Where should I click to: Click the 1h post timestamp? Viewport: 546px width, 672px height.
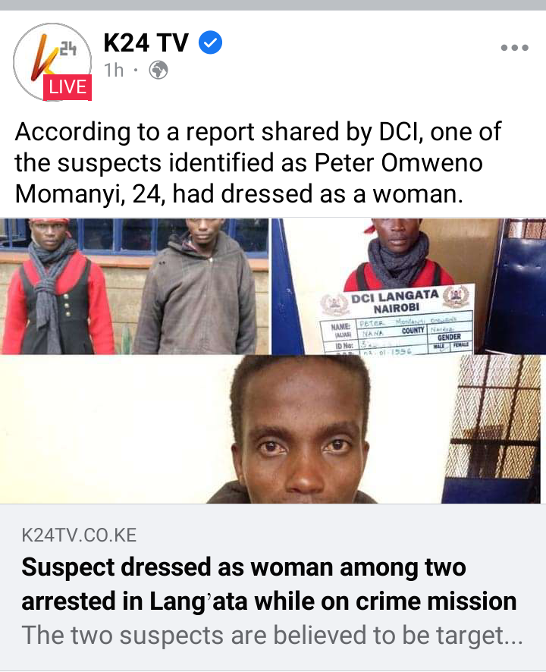point(114,71)
